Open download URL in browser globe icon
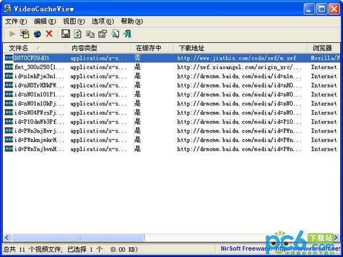This screenshot has height=257, width=343. tap(37, 34)
